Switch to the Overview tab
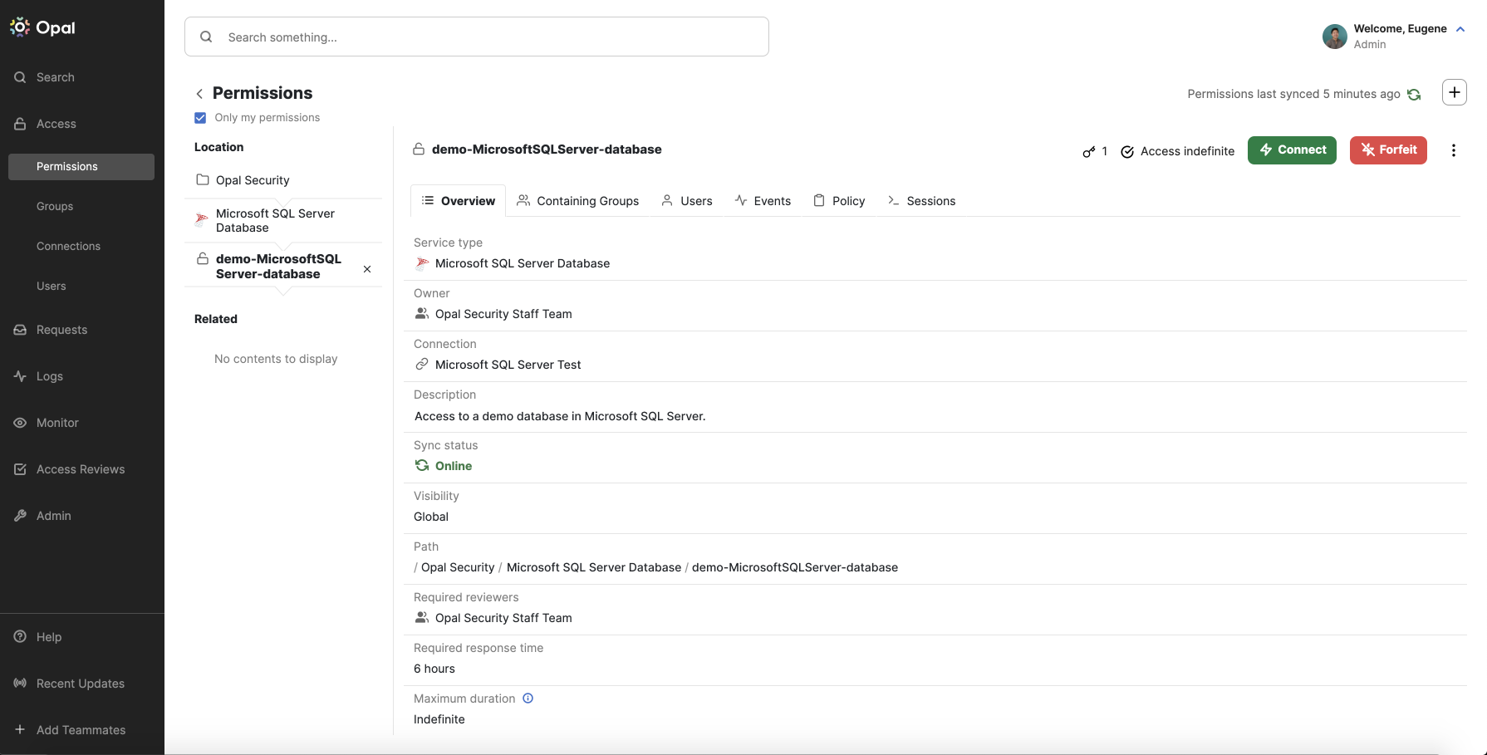 (x=458, y=201)
